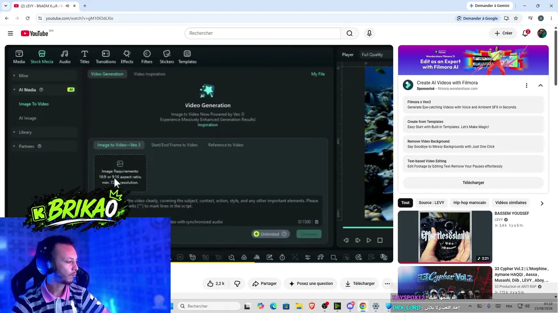Dislike the video with thumbs down

237,283
